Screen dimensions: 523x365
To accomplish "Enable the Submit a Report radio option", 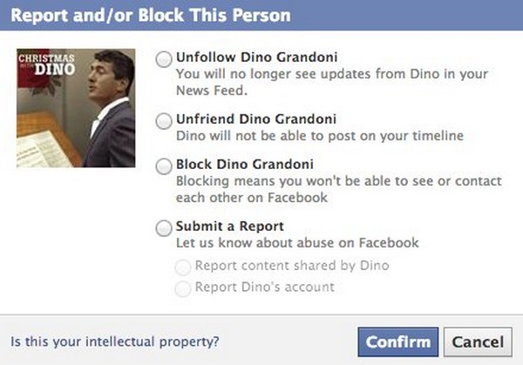I will [164, 229].
